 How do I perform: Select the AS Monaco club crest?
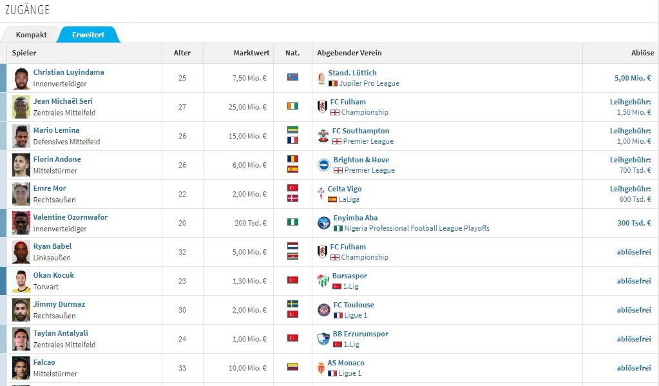coord(321,368)
